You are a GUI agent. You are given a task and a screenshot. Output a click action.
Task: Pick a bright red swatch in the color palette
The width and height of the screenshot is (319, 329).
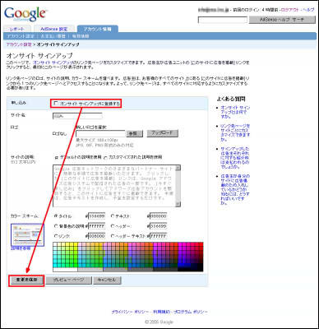click(x=201, y=244)
